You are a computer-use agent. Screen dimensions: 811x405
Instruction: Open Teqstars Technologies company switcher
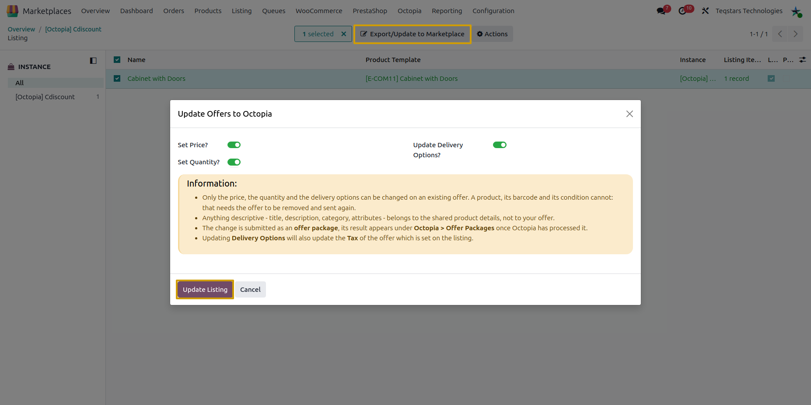(749, 11)
